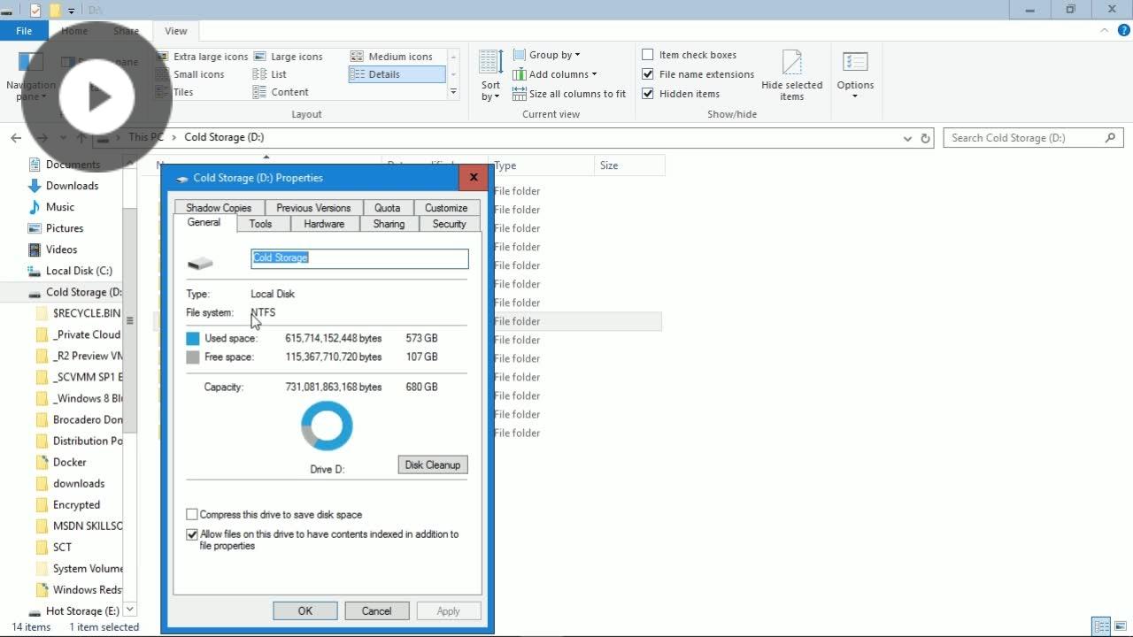Toggle File name extensions checkbox

point(648,74)
